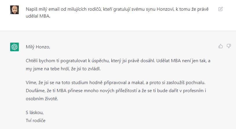Click the greeting "Milý Honzo,"
236x129 pixels.
tap(38, 47)
